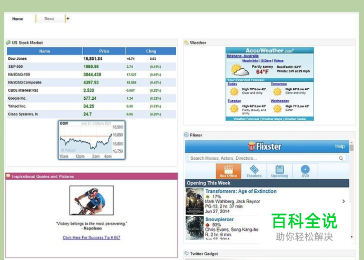The width and height of the screenshot is (364, 260).
Task: Open the Snowpiercer movie title
Action: [x=219, y=219]
